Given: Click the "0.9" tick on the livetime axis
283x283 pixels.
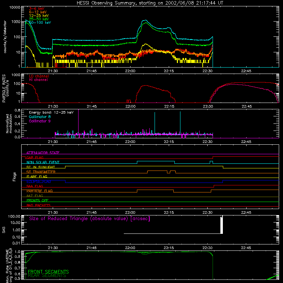Looking at the screenshot, I should 17,256.
